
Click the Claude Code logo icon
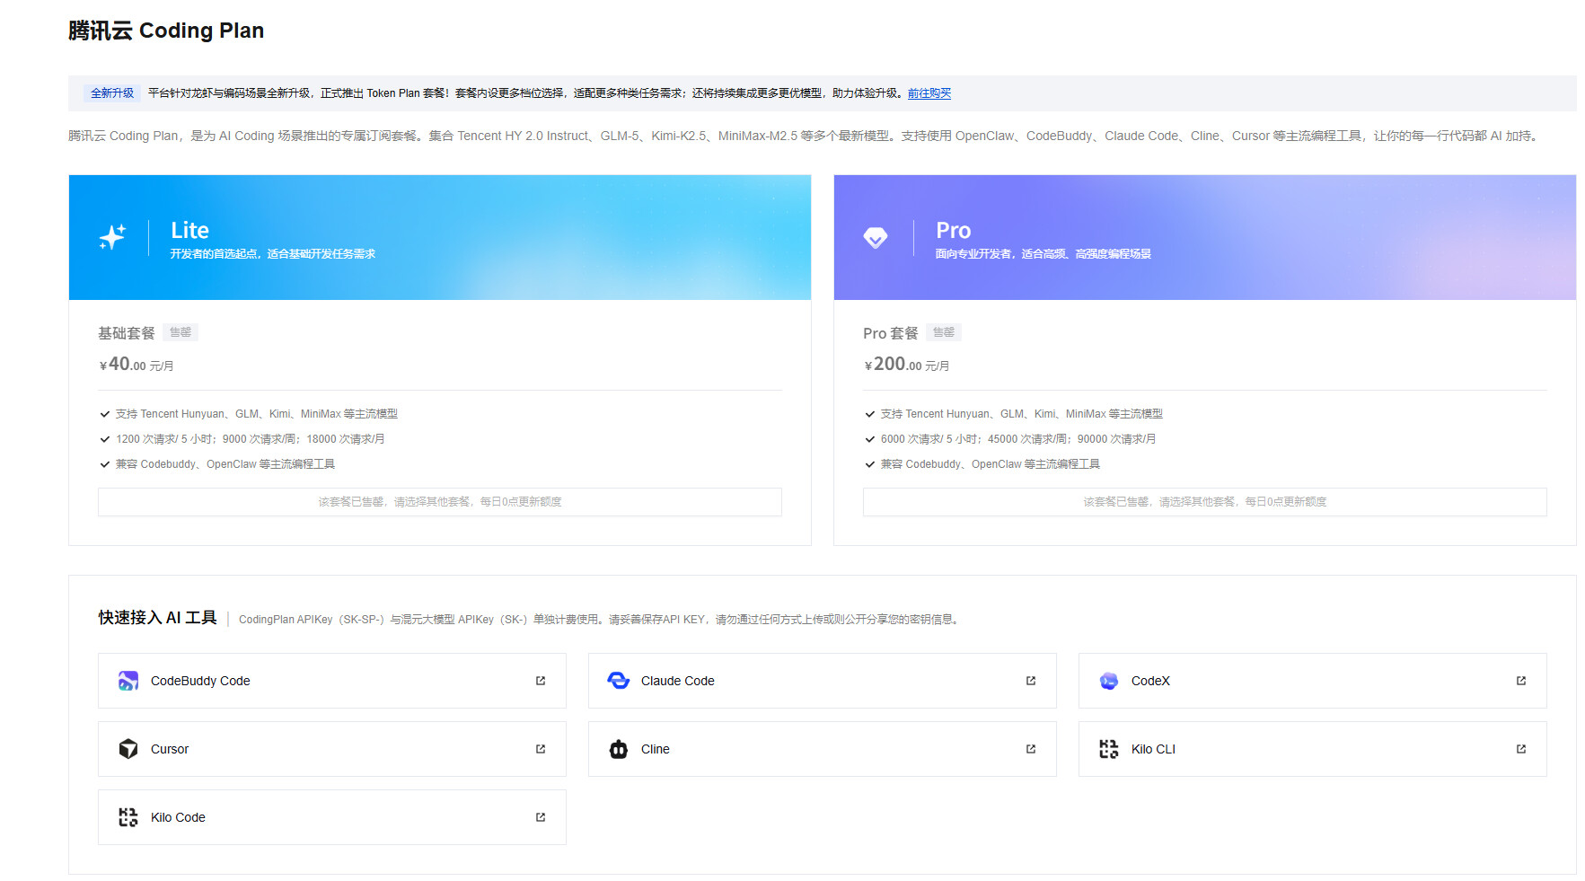coord(619,681)
